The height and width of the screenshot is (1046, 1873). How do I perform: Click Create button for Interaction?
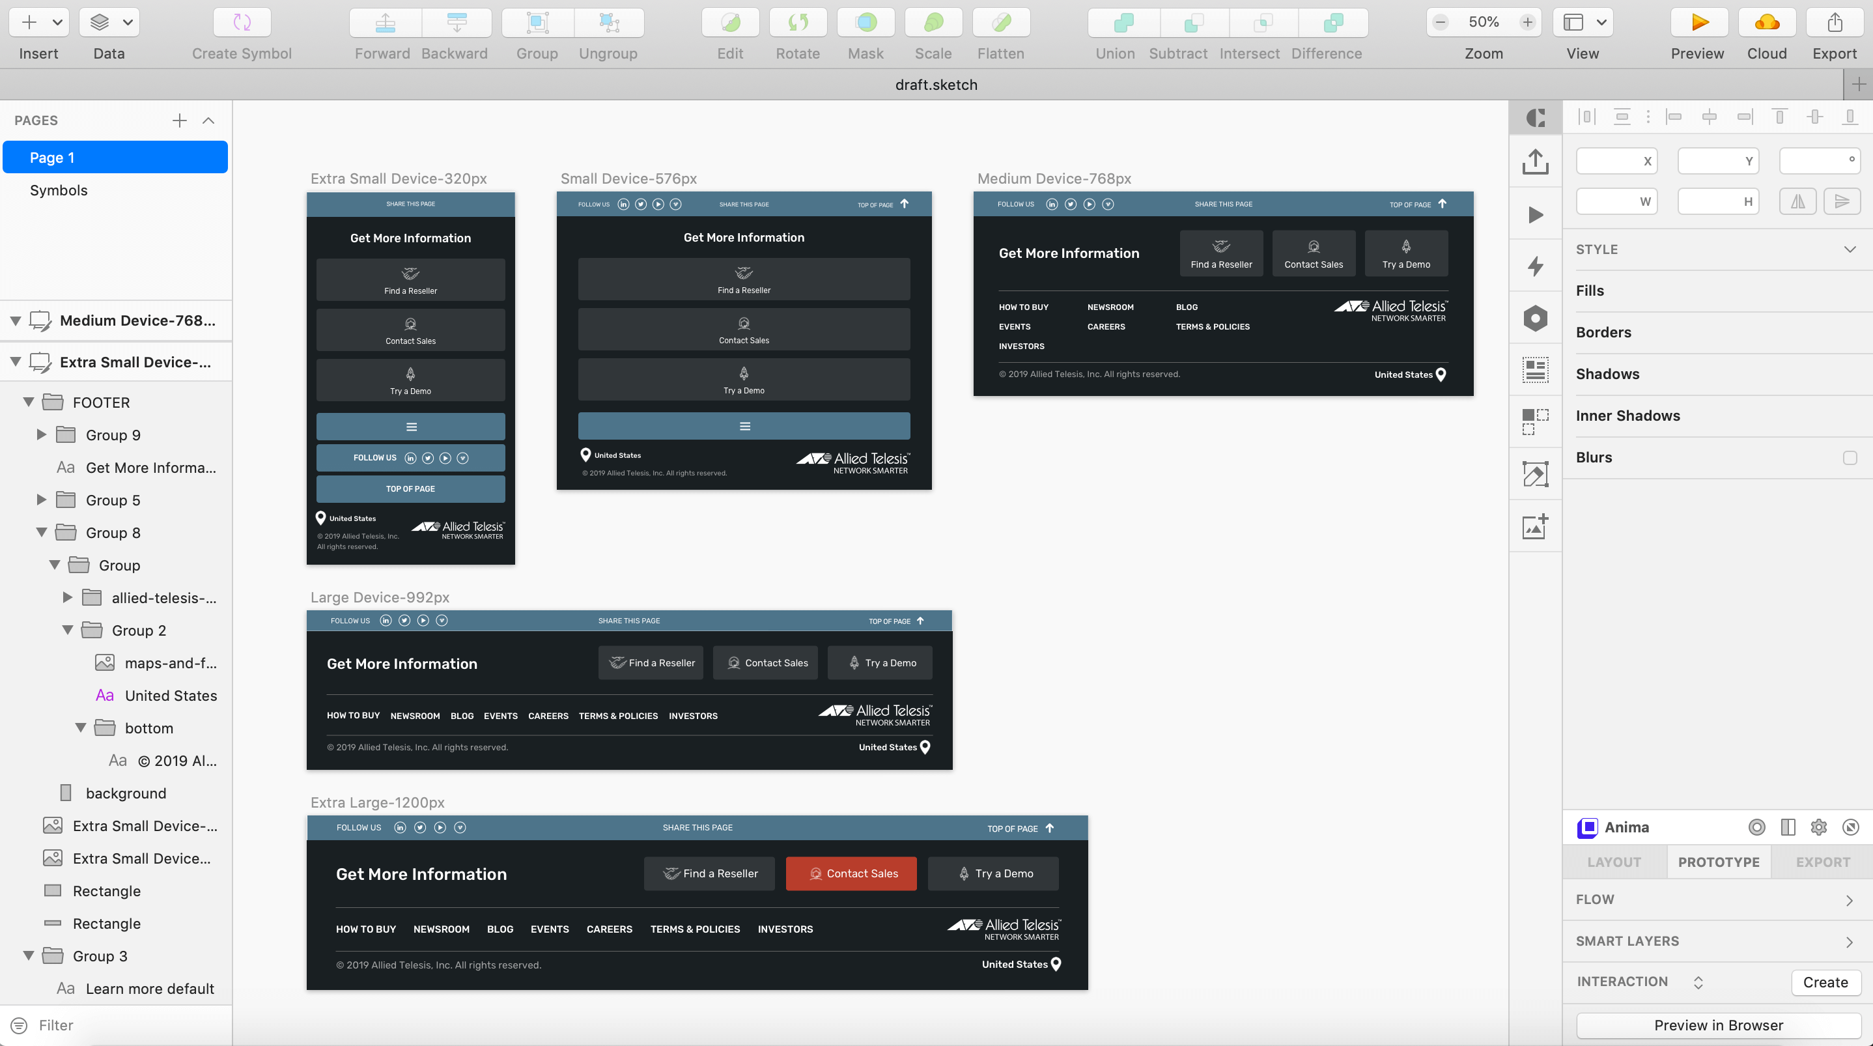[1824, 982]
